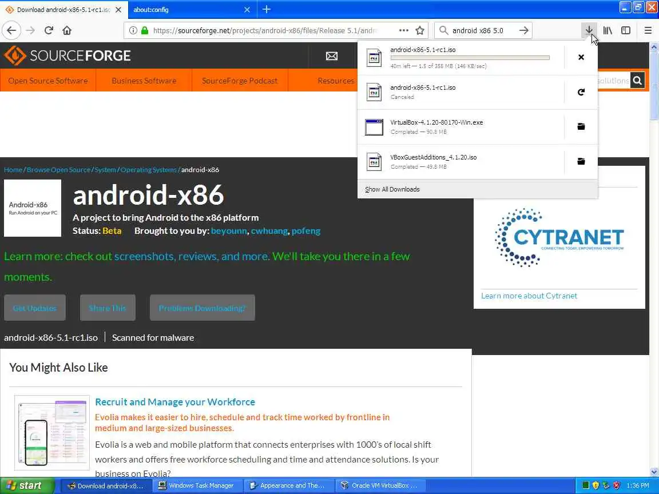The height and width of the screenshot is (494, 659).
Task: Switch to Appearance and Themes taskbar item
Action: pyautogui.click(x=288, y=485)
